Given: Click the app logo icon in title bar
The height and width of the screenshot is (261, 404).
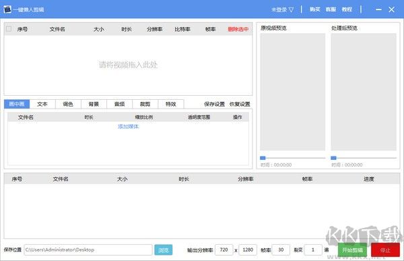Looking at the screenshot, I should [7, 9].
